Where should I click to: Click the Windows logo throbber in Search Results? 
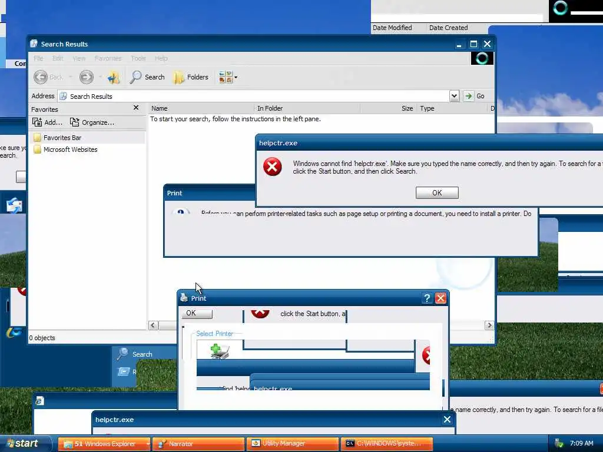pyautogui.click(x=482, y=58)
